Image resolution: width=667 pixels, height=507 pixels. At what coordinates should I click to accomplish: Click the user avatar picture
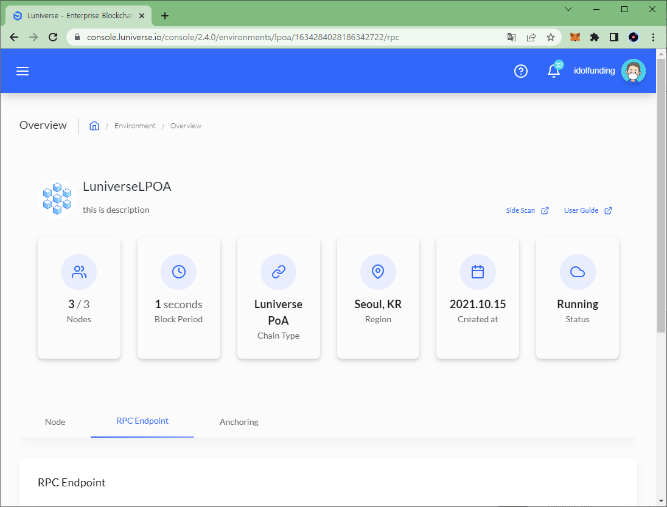633,71
